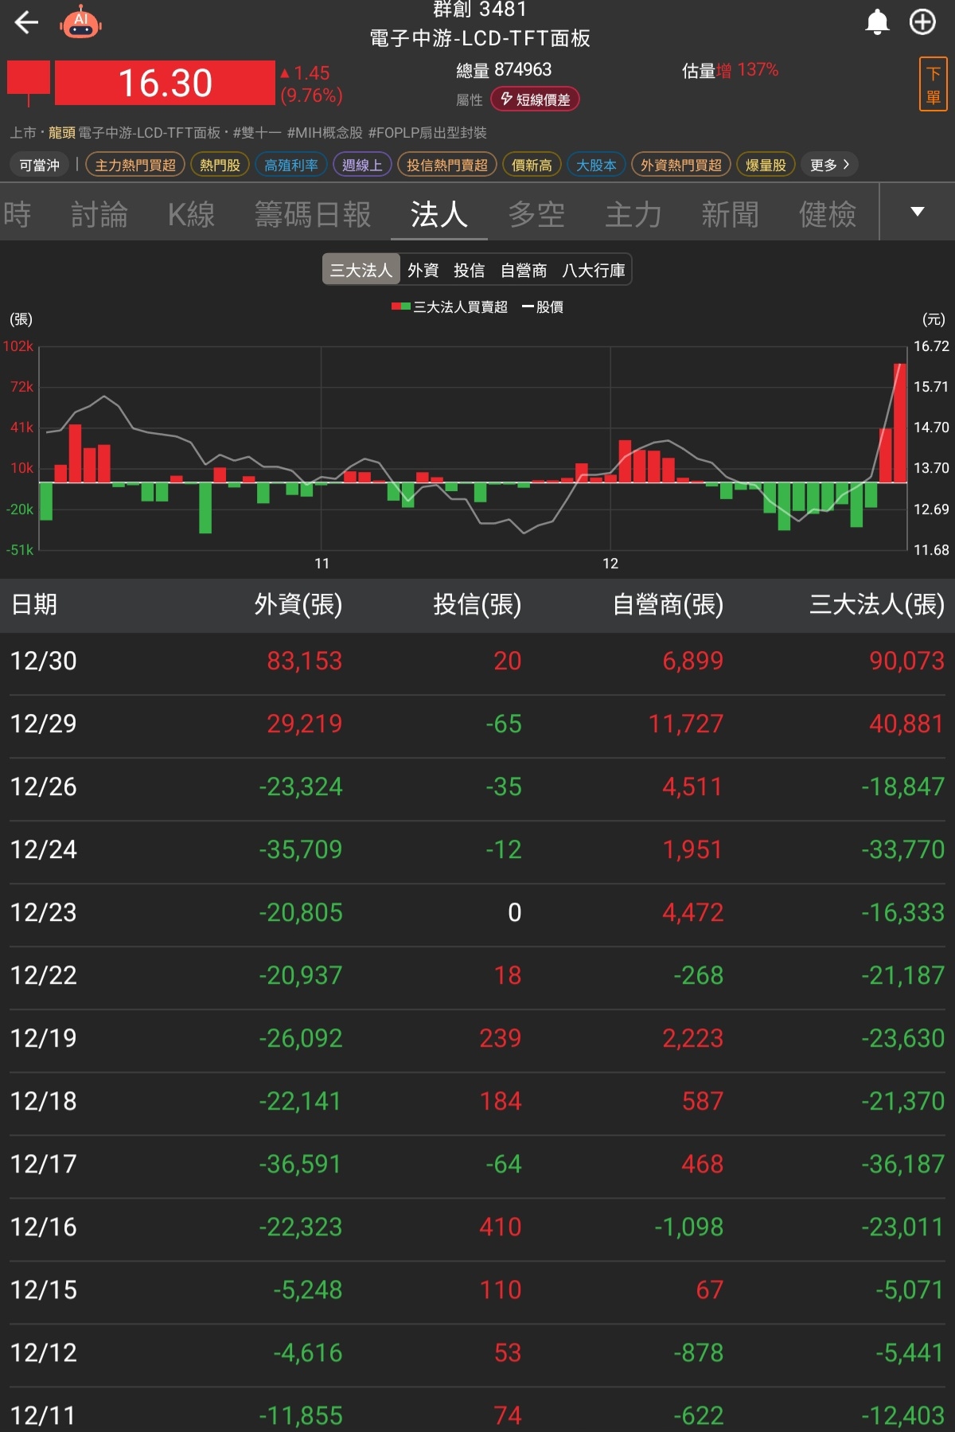
Task: Add stock with the plus circle icon
Action: click(922, 22)
